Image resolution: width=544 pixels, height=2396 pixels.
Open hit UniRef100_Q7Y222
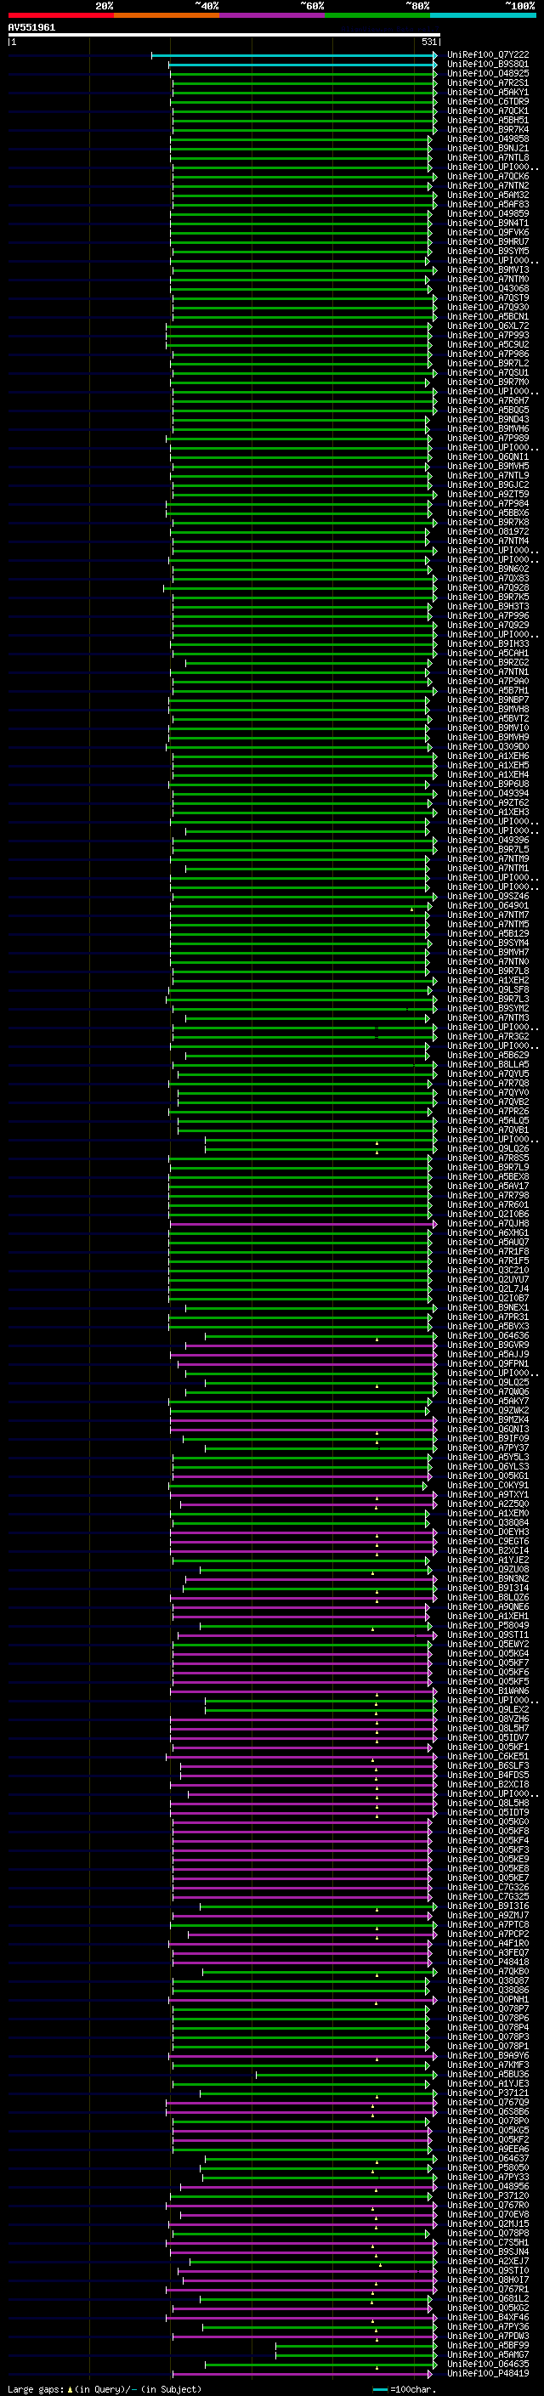coord(488,55)
